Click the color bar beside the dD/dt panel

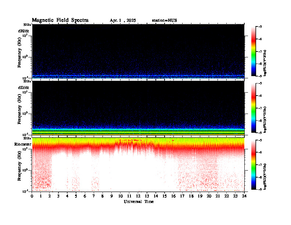click(x=254, y=108)
